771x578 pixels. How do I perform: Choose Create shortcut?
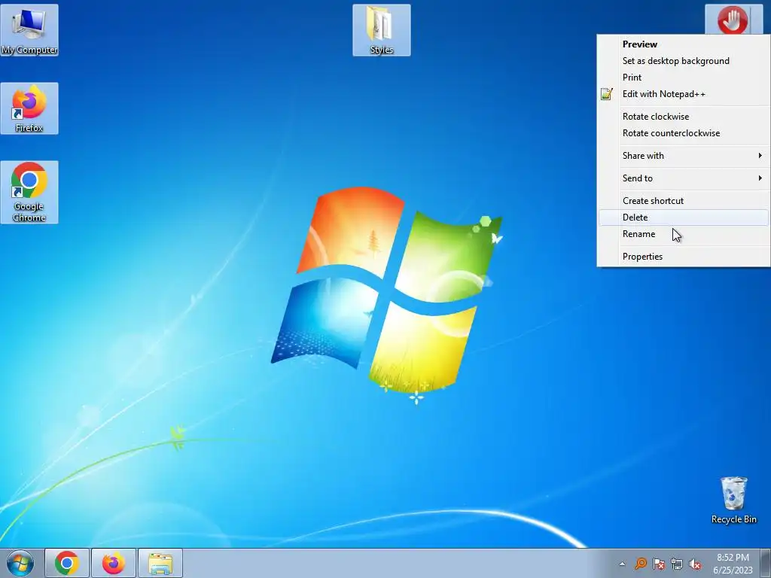click(x=684, y=201)
